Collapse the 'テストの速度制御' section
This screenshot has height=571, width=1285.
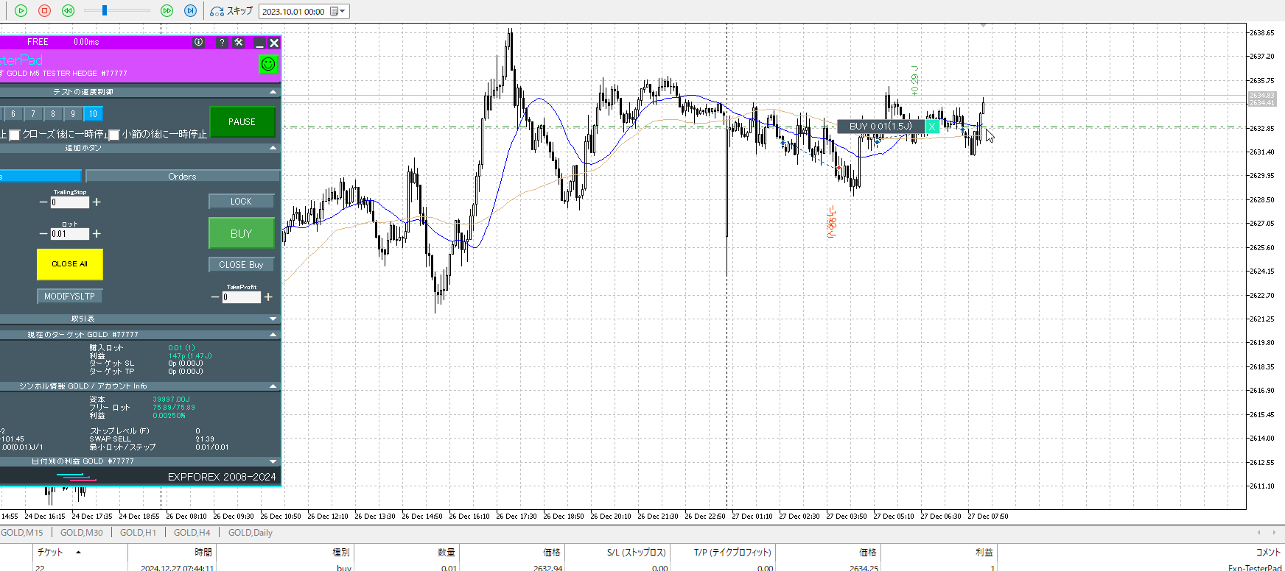pos(273,92)
